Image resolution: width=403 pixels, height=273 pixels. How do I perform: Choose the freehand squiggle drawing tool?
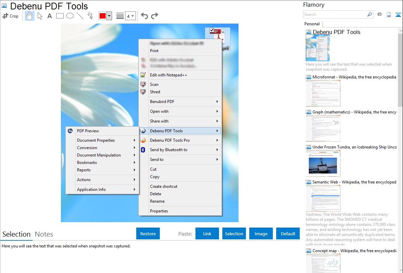point(90,16)
